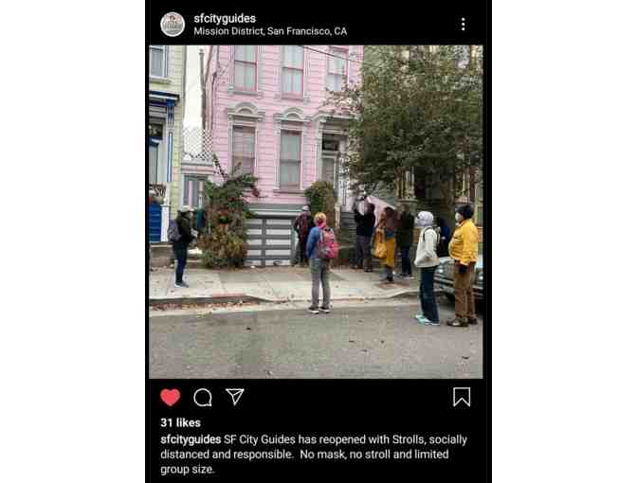This screenshot has width=637, height=483.
Task: Tap the blue door on the left house
Action: pyautogui.click(x=155, y=224)
